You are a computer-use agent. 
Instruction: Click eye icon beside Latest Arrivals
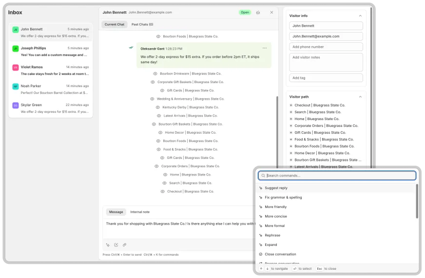click(x=159, y=116)
